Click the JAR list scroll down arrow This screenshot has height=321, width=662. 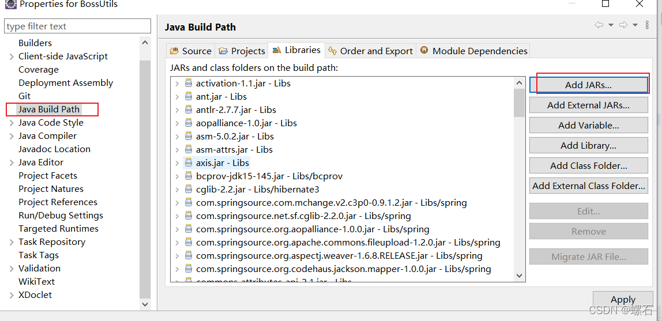click(520, 275)
